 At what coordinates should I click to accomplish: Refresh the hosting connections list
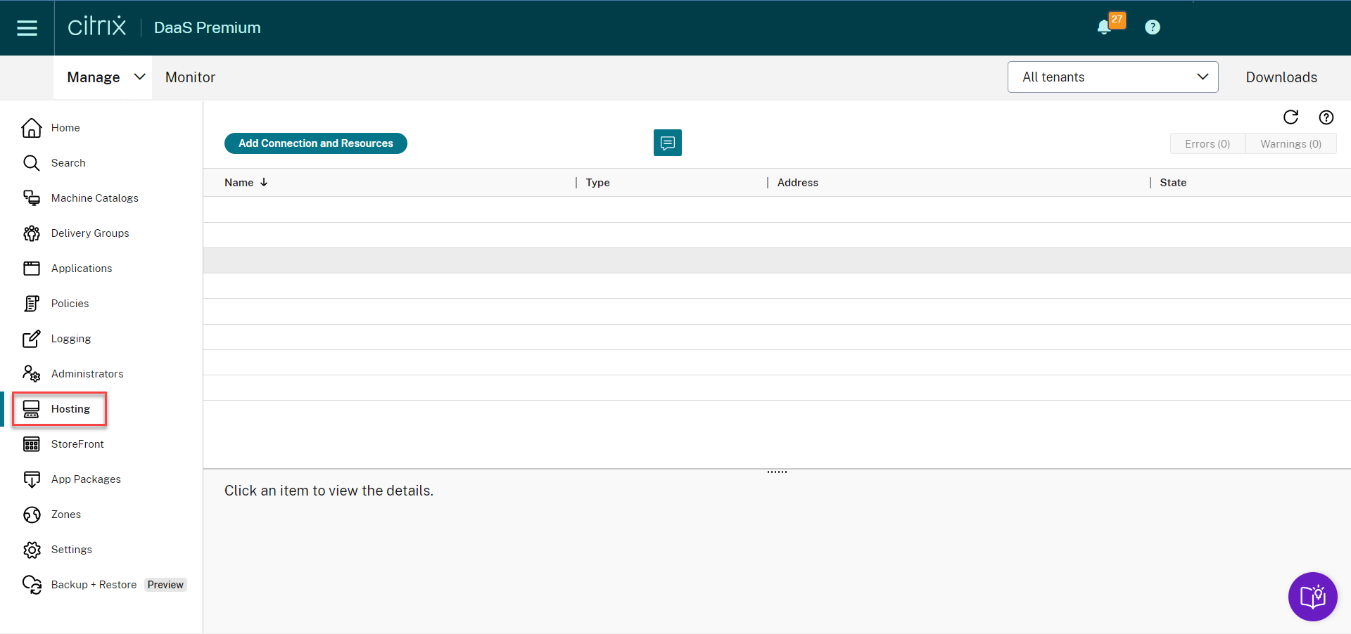pos(1290,117)
